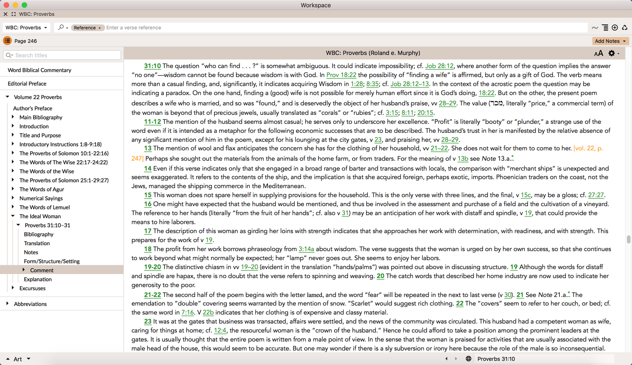Select Bibliography under Proverbs 31:10–31
Screen dimensions: 632x365
(39, 234)
